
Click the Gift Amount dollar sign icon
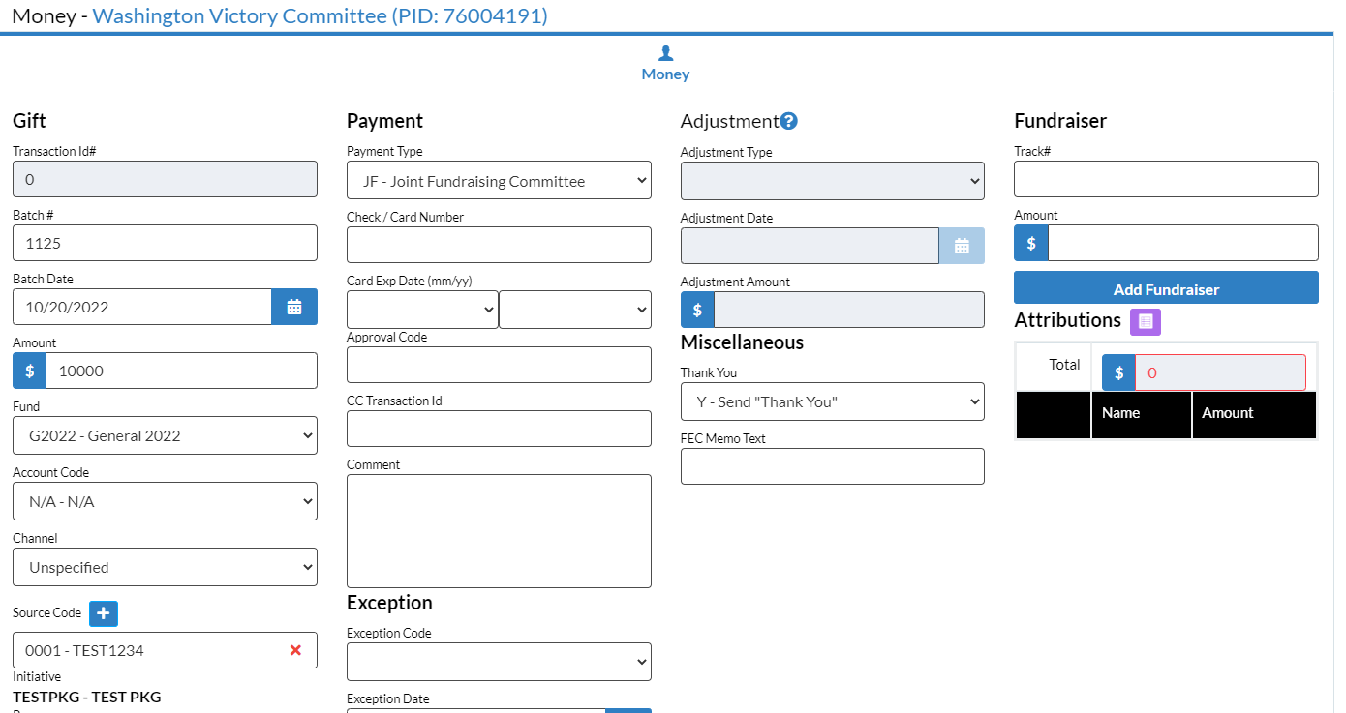(x=30, y=371)
